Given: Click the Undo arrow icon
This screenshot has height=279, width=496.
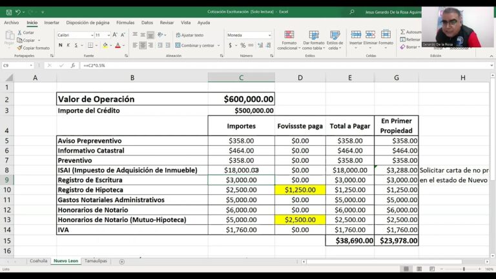Looking at the screenshot, I should point(18,12).
